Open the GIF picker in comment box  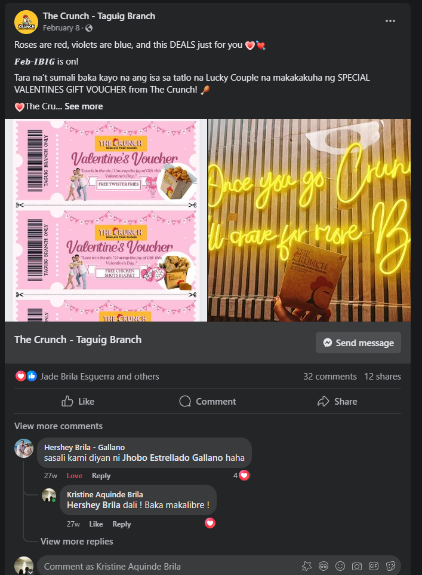pos(374,566)
